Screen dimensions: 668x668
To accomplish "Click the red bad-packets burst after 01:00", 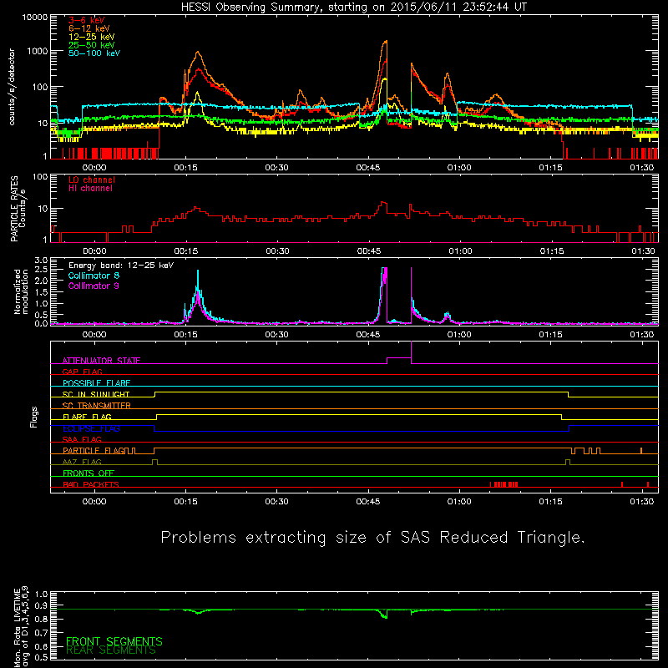I will point(504,484).
